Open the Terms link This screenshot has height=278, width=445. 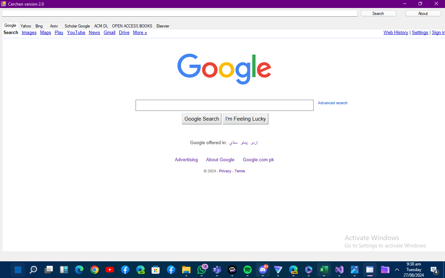coord(240,171)
